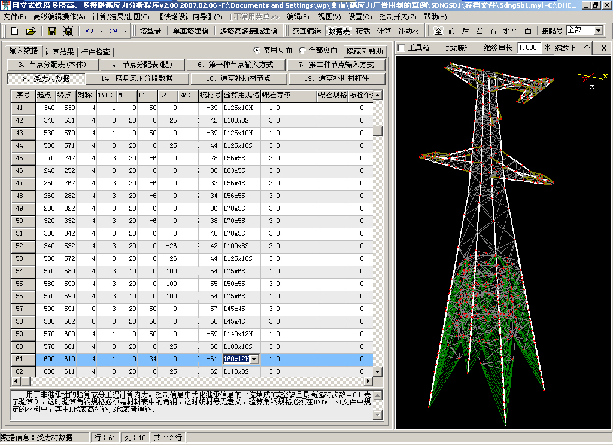Select the 全部页面 radio button
This screenshot has height=445, width=613.
[302, 50]
